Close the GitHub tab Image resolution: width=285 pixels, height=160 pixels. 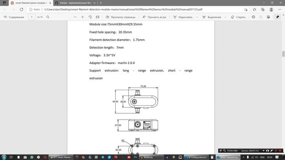pyautogui.click(x=94, y=3)
